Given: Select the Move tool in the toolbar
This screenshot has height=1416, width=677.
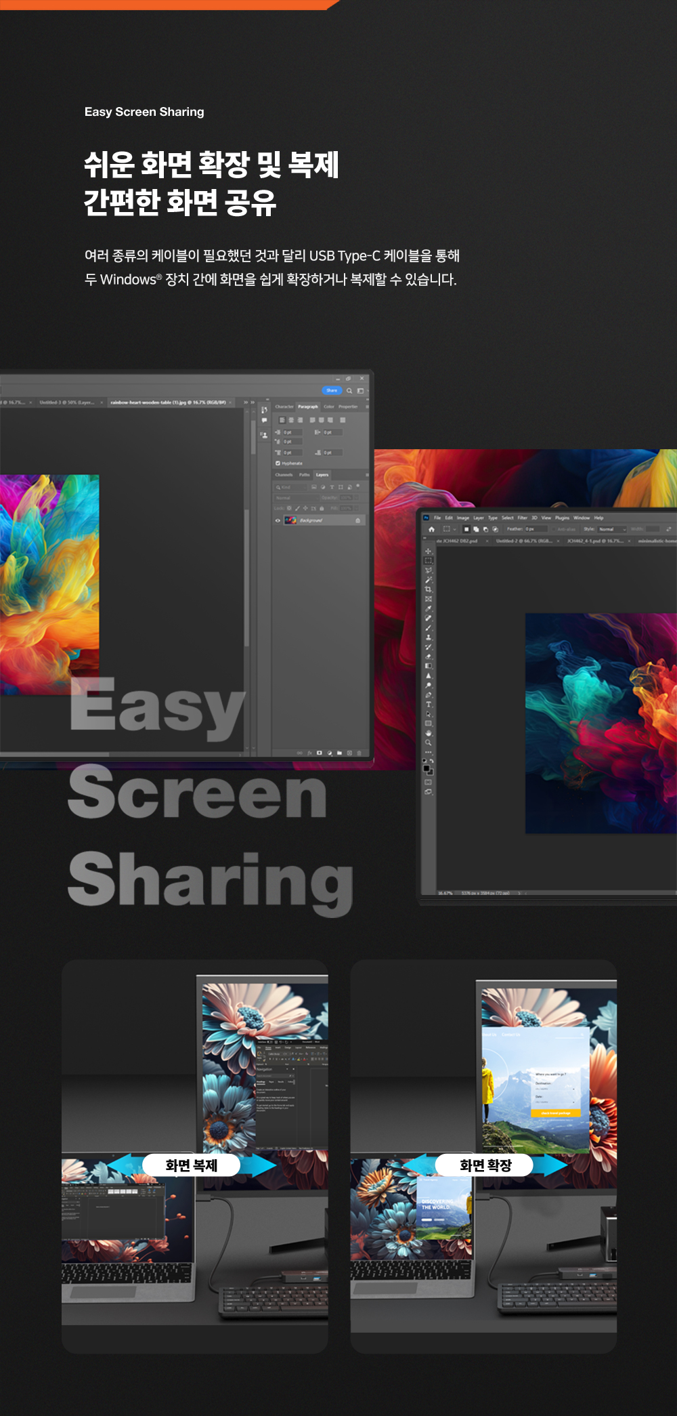Looking at the screenshot, I should tap(428, 551).
